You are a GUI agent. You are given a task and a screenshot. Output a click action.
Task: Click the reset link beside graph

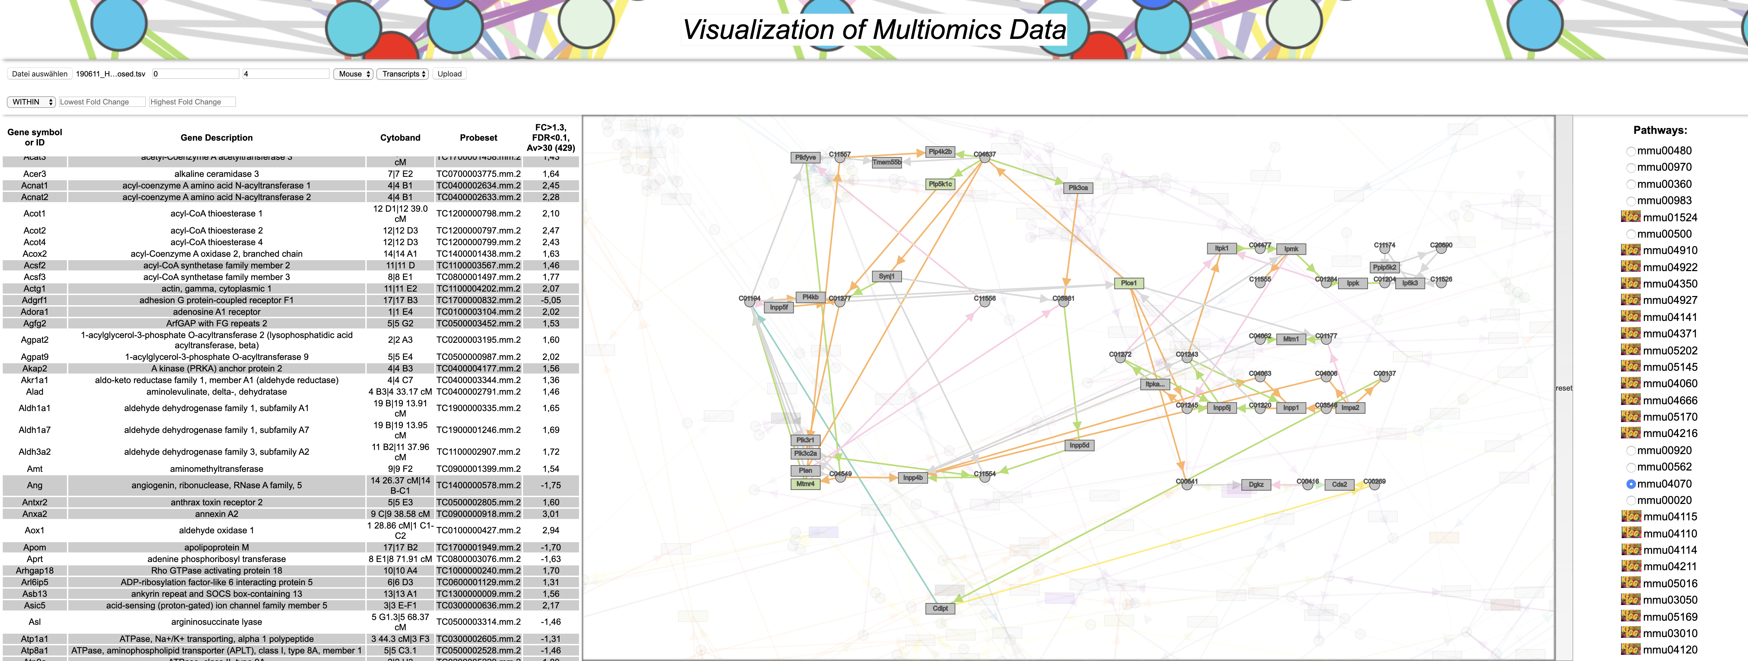click(x=1563, y=388)
